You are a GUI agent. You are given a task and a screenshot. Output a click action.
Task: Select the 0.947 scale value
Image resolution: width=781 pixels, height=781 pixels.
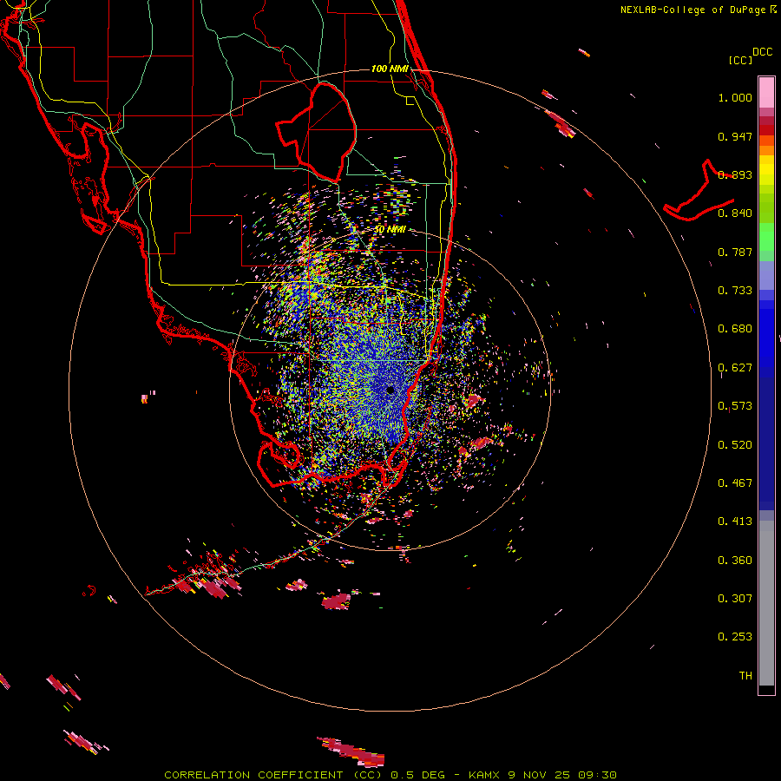pos(735,136)
